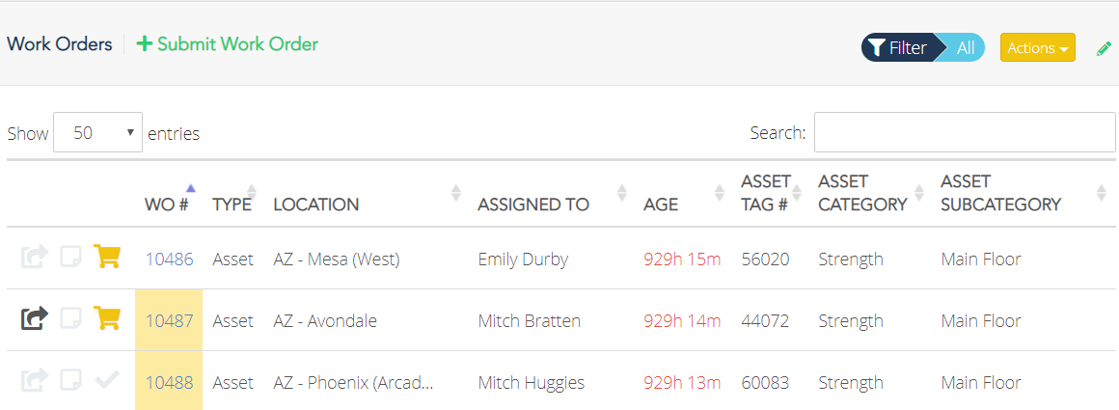Click Submit Work Order link
This screenshot has height=410, width=1119.
pyautogui.click(x=228, y=43)
